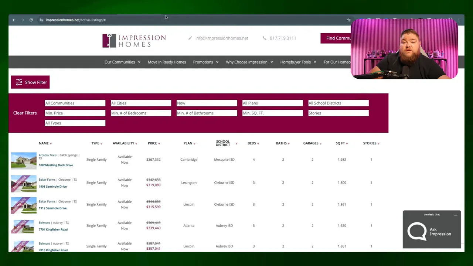Screen dimensions: 473x266
Task: Reload the page with the refresh icon
Action: [31, 20]
